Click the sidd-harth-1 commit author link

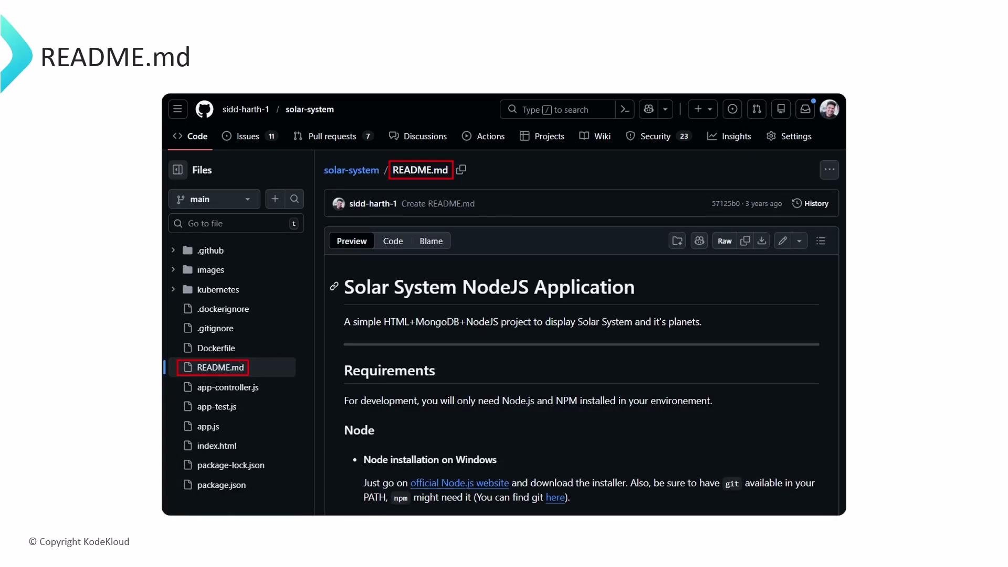(373, 204)
